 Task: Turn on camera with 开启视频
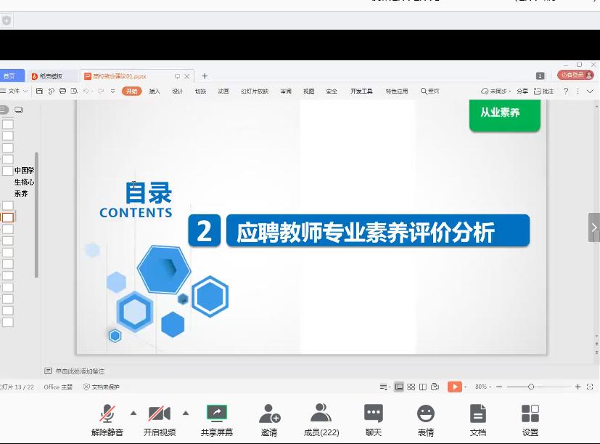point(159,414)
